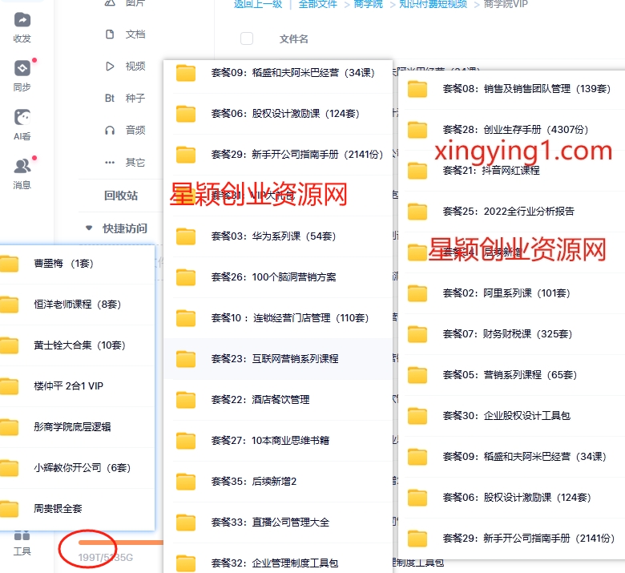Click folder icon of 套餐29 新手开公司指南手册 in middle list
This screenshot has width=625, height=573.
[186, 155]
